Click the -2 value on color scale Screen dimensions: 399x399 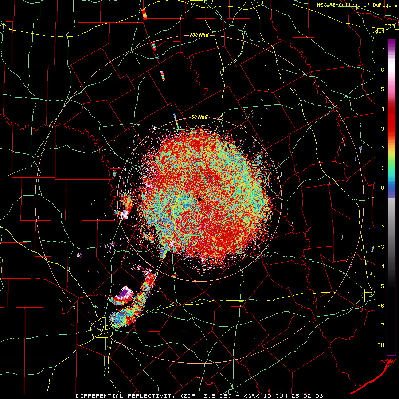(381, 227)
